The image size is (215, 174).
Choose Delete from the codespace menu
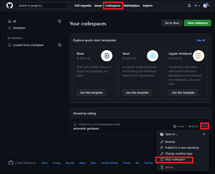(183, 167)
